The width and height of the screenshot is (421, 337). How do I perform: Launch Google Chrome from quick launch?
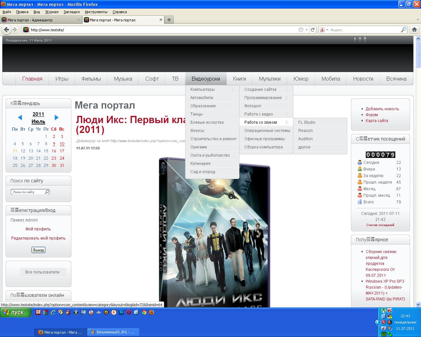pyautogui.click(x=144, y=312)
